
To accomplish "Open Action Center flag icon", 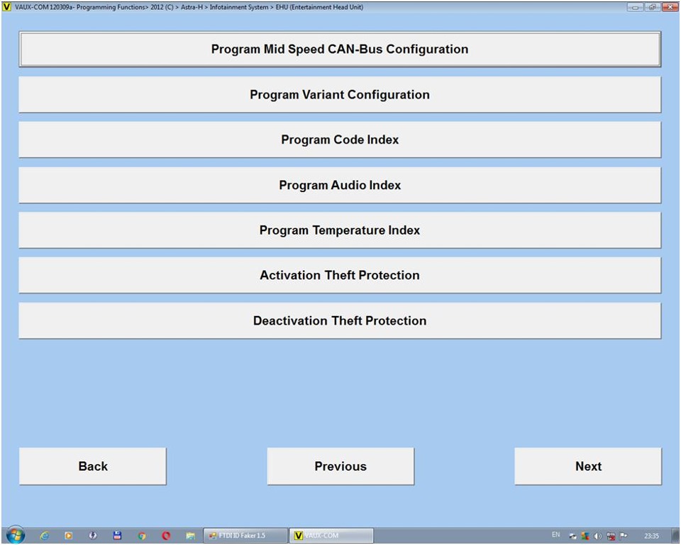I will click(624, 536).
